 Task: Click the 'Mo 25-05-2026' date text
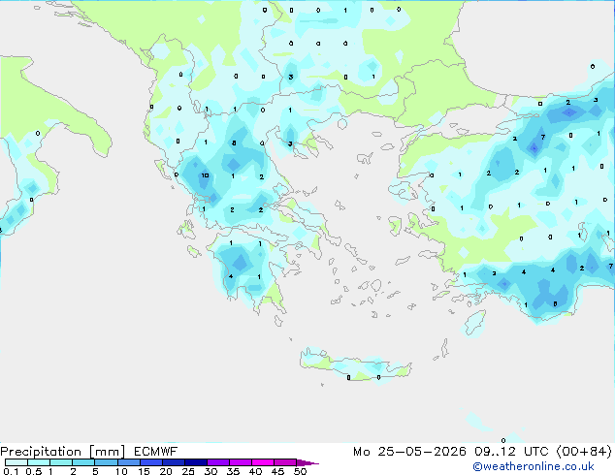(409, 452)
